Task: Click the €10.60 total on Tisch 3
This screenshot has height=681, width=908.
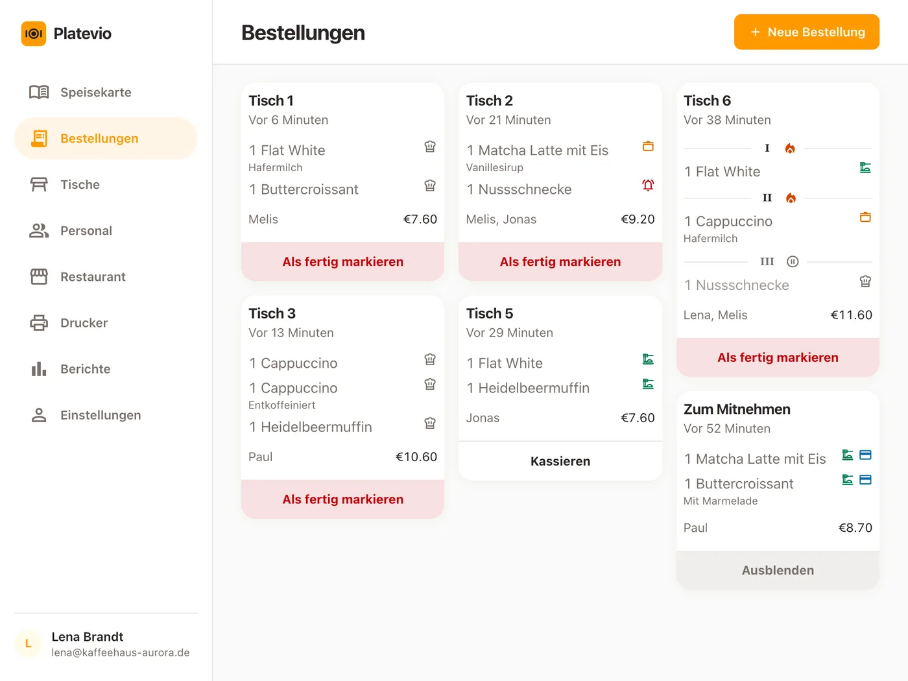Action: point(416,457)
